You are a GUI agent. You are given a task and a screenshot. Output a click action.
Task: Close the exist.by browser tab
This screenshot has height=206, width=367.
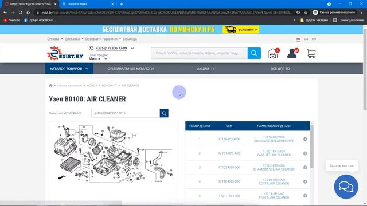click(x=56, y=4)
